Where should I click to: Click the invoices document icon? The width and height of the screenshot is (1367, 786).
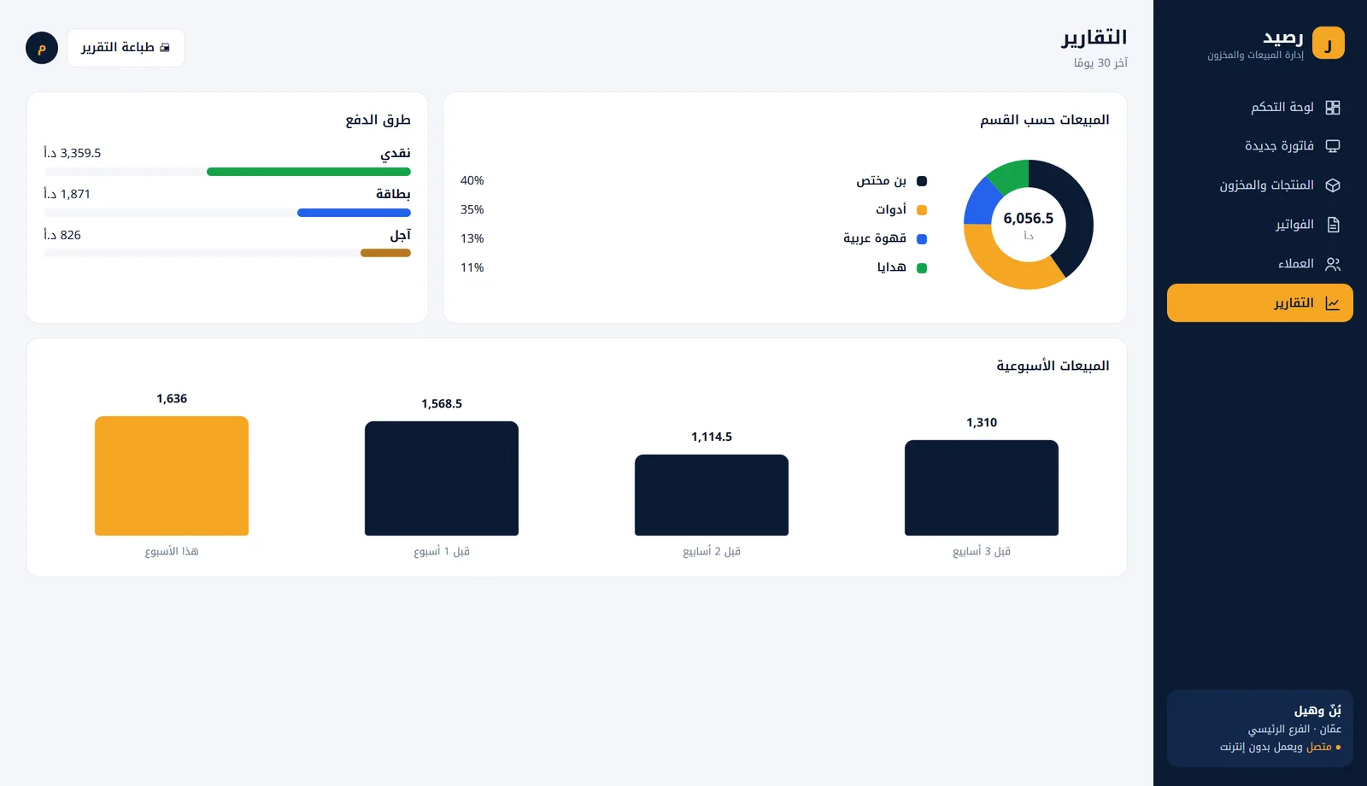pos(1332,225)
